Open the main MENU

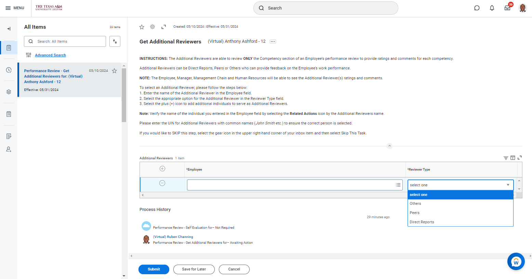(15, 8)
